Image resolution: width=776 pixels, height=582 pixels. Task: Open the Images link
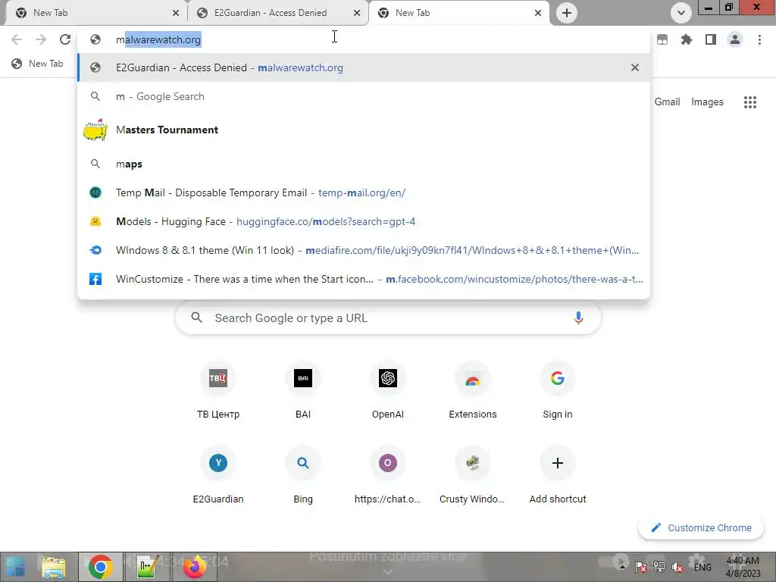tap(707, 102)
